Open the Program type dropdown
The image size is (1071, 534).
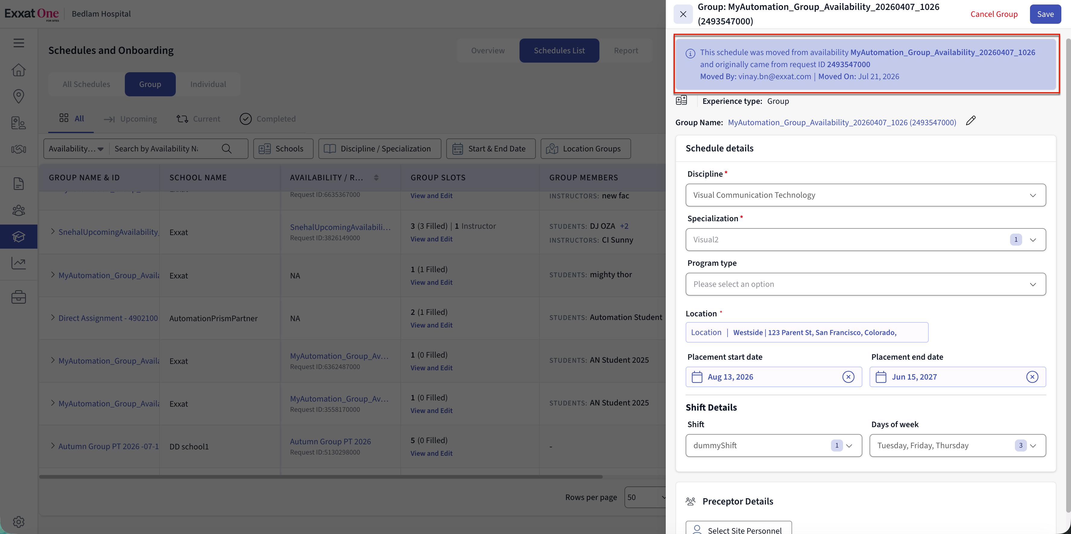click(x=866, y=284)
